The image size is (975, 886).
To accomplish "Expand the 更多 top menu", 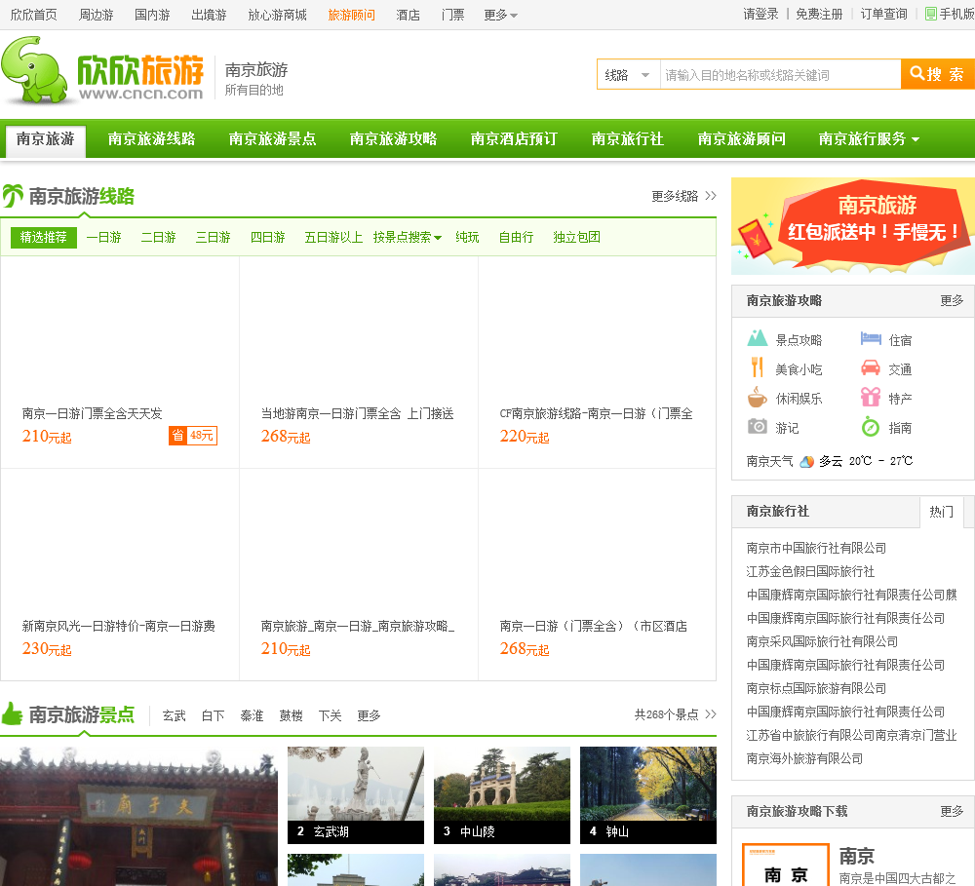I will [500, 15].
